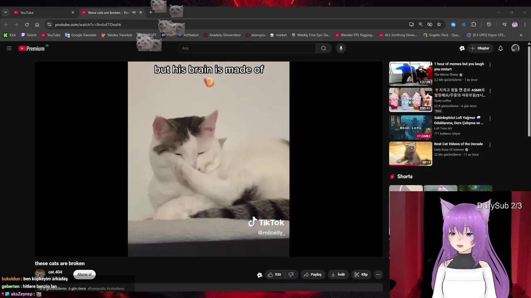This screenshot has height=298, width=531.
Task: Click the Ara search input field
Action: [247, 48]
